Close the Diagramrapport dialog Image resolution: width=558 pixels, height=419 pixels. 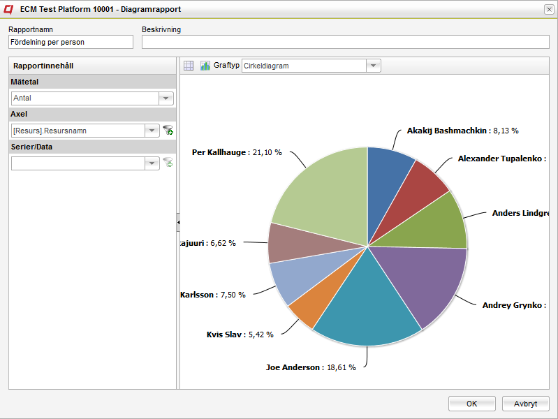coord(549,9)
